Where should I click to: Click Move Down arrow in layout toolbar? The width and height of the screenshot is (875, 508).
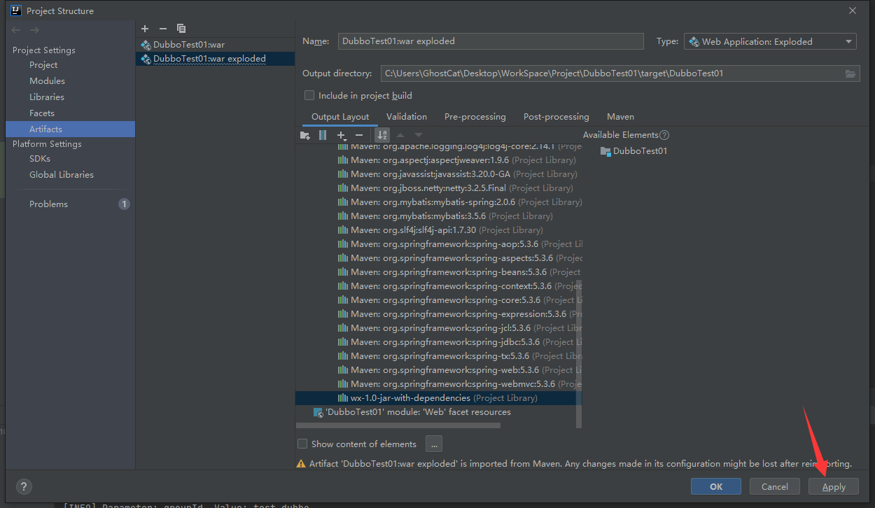pyautogui.click(x=419, y=135)
